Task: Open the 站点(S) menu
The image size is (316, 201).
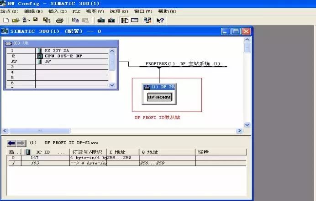Action: click(10, 11)
